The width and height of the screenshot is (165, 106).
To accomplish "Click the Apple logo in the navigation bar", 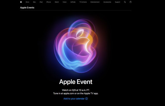I will point(21,2).
